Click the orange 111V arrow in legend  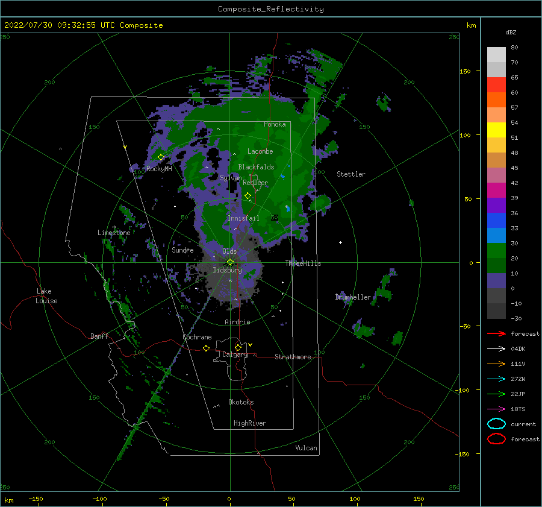coord(496,364)
